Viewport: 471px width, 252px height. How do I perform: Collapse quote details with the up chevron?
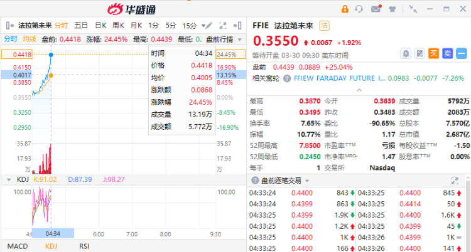coord(359,90)
